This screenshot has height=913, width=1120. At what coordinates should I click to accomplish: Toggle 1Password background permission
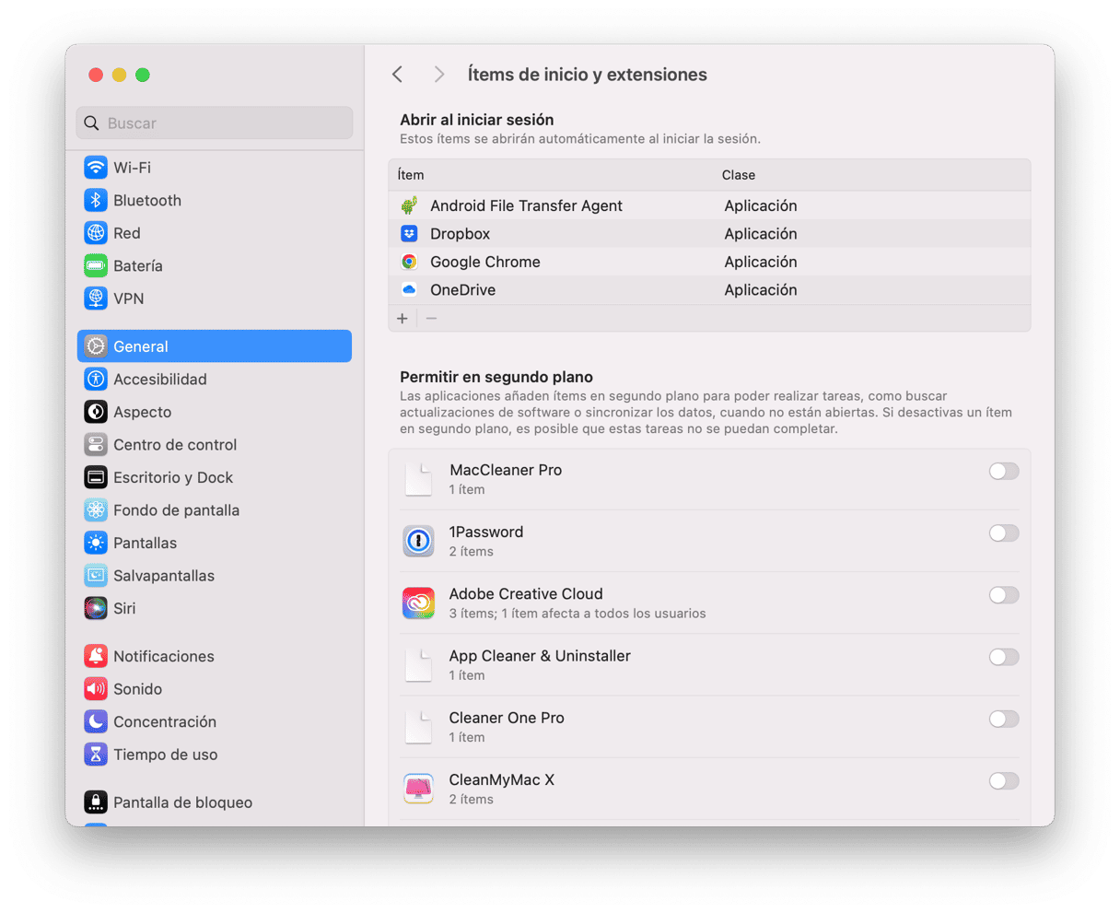tap(1003, 533)
